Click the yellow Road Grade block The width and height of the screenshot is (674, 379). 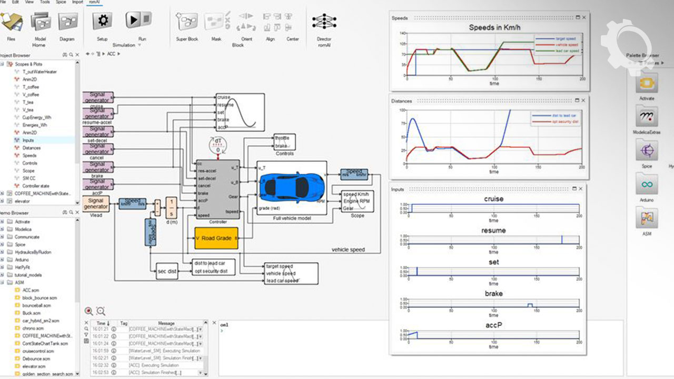point(216,238)
